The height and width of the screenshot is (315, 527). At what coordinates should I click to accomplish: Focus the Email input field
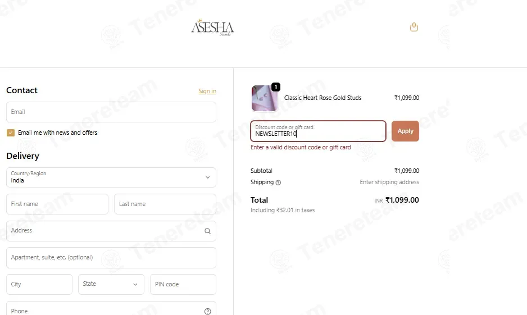click(111, 112)
